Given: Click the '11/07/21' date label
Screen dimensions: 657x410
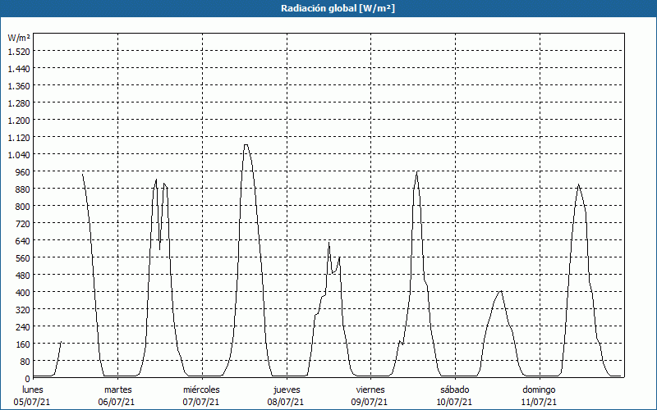Looking at the screenshot, I should [540, 402].
